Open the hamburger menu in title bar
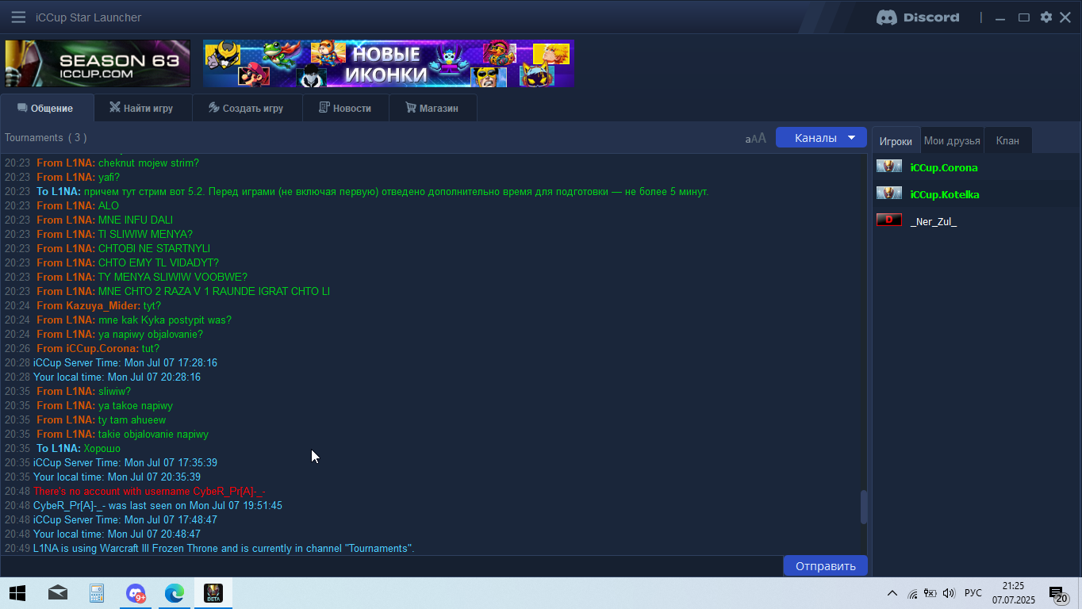1082x609 pixels. tap(18, 17)
